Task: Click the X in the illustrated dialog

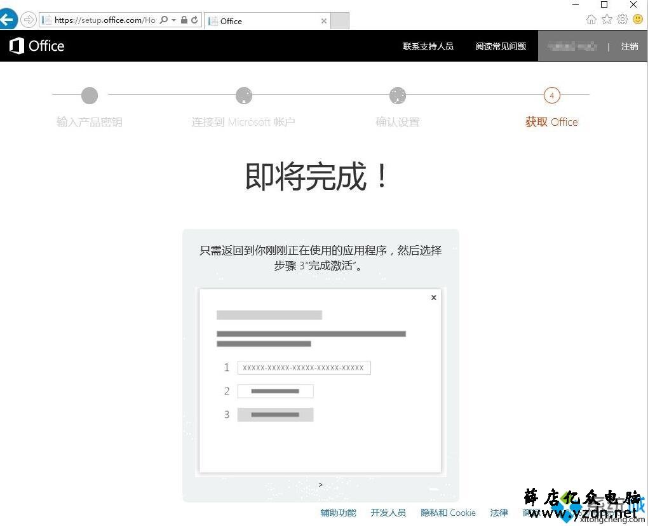Action: pyautogui.click(x=433, y=297)
